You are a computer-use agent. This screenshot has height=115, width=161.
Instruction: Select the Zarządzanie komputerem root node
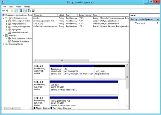(18, 15)
